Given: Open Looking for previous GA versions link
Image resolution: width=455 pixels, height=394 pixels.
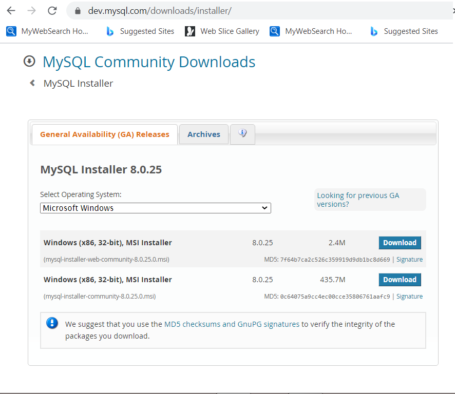Looking at the screenshot, I should pyautogui.click(x=358, y=200).
